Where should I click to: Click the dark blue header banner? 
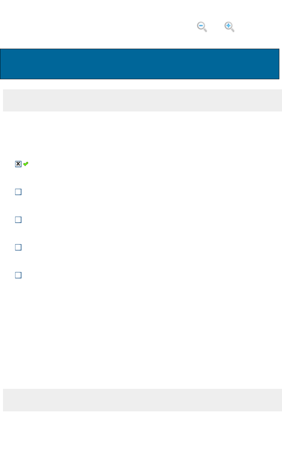(140, 64)
